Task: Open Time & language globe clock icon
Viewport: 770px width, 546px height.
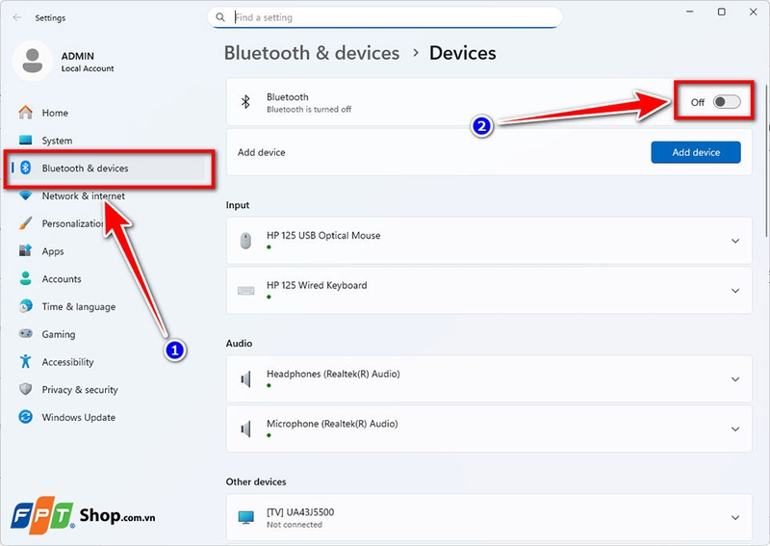Action: pyautogui.click(x=26, y=306)
